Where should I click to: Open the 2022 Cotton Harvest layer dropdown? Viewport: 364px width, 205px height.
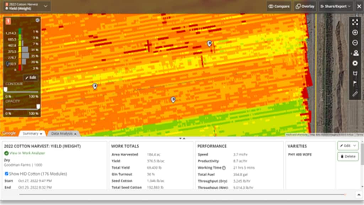coord(27,6)
